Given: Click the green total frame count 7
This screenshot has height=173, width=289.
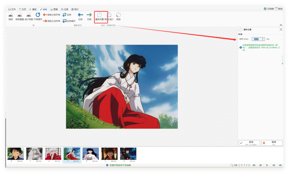Looking at the screenshot, I should coord(244,165).
